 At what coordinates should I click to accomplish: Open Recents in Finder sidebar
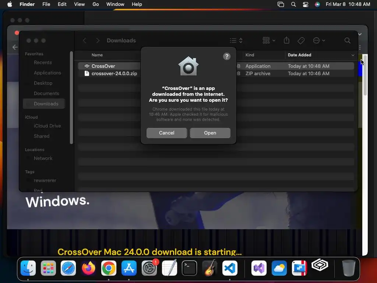tap(43, 62)
